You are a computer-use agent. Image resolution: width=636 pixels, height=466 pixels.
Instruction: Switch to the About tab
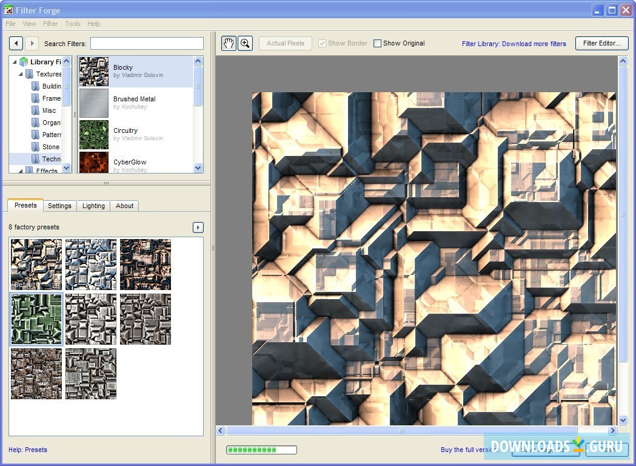124,206
